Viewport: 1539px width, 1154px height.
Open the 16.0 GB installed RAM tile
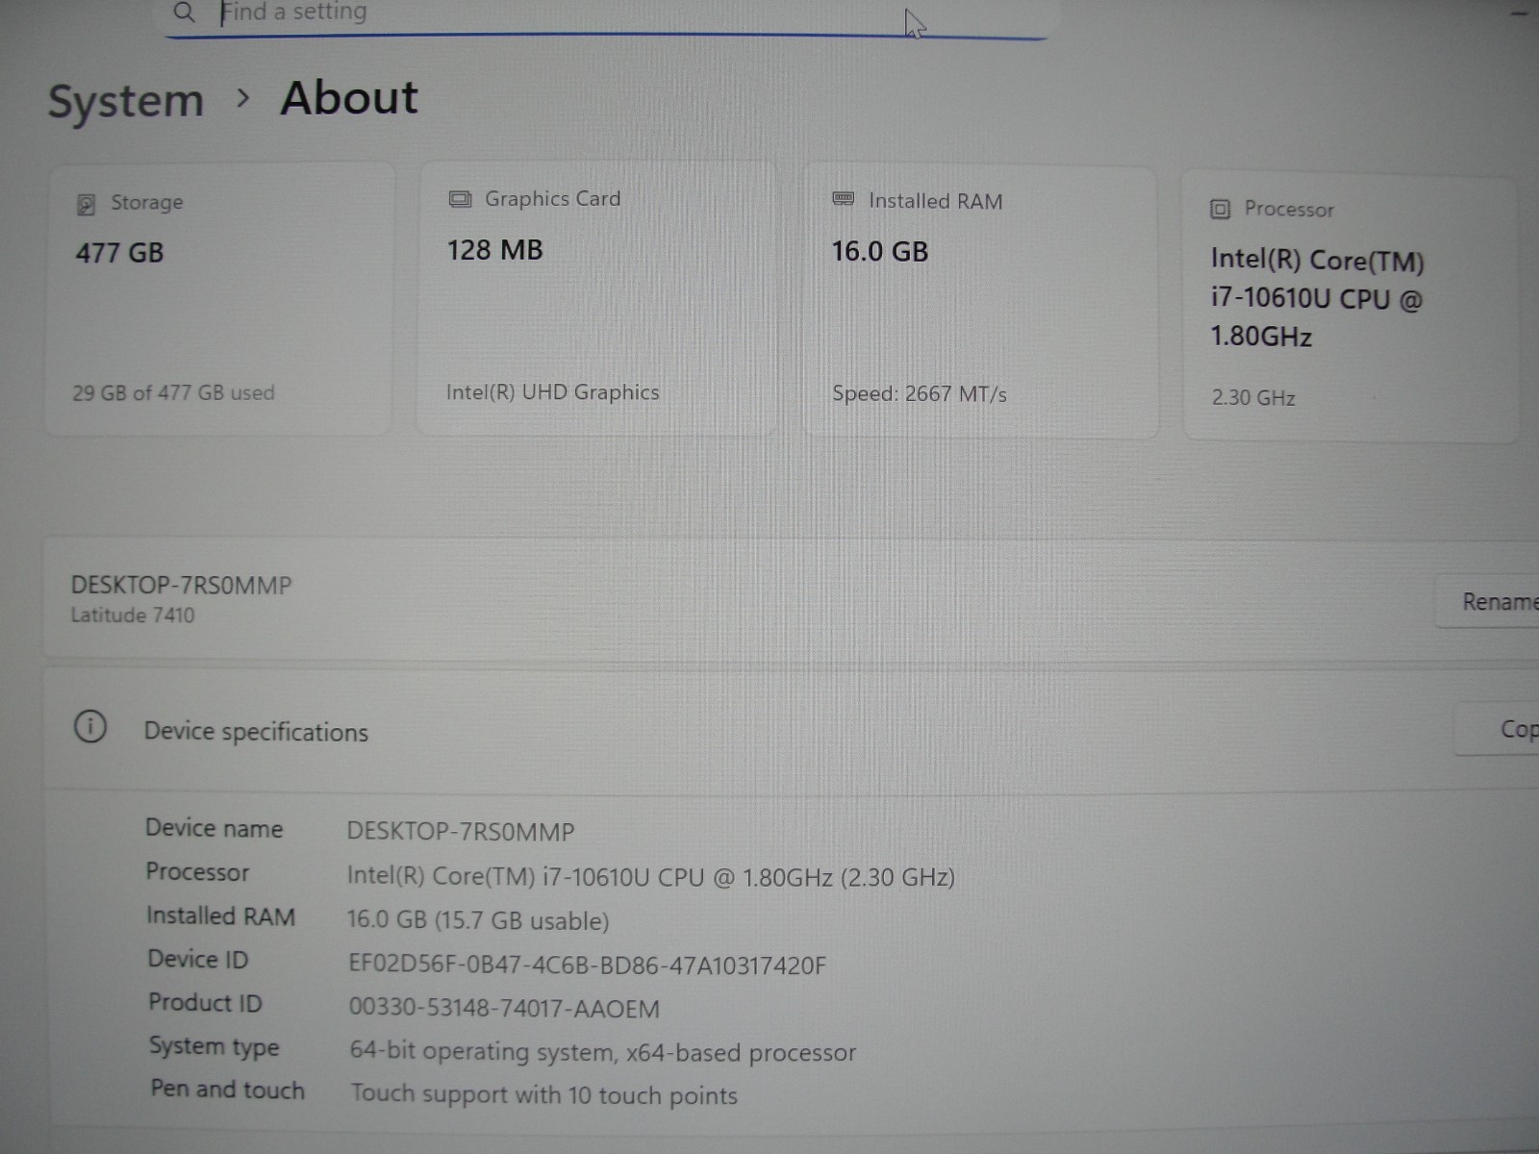980,302
